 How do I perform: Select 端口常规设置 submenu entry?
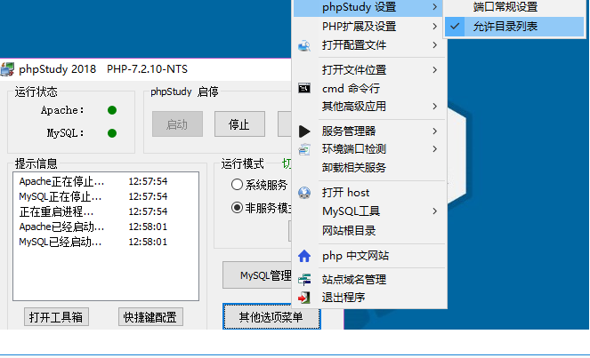click(x=514, y=7)
